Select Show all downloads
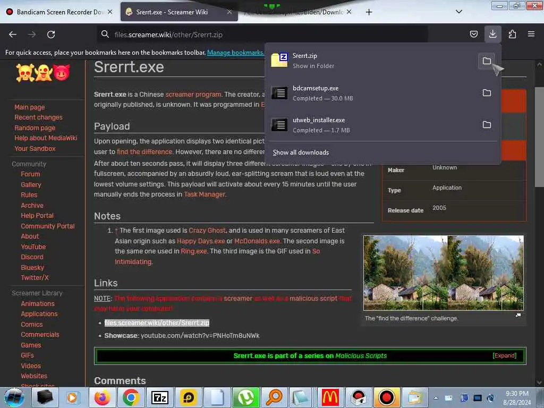Viewport: 544px width, 408px height. [301, 152]
